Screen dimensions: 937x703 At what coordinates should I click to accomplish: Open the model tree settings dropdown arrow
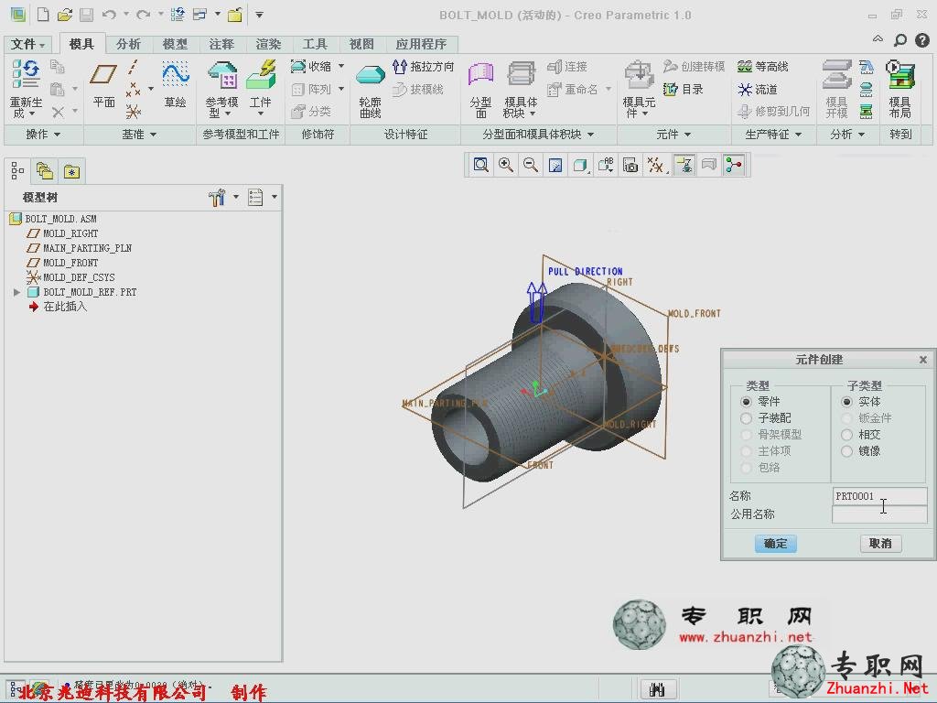click(x=236, y=197)
